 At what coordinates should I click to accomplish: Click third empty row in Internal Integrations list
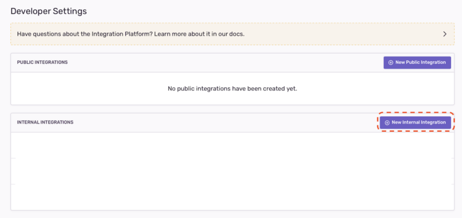[232, 197]
